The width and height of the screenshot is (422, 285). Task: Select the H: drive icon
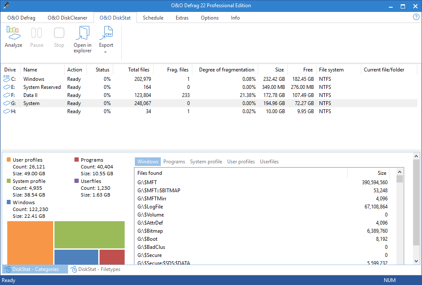tap(6, 111)
